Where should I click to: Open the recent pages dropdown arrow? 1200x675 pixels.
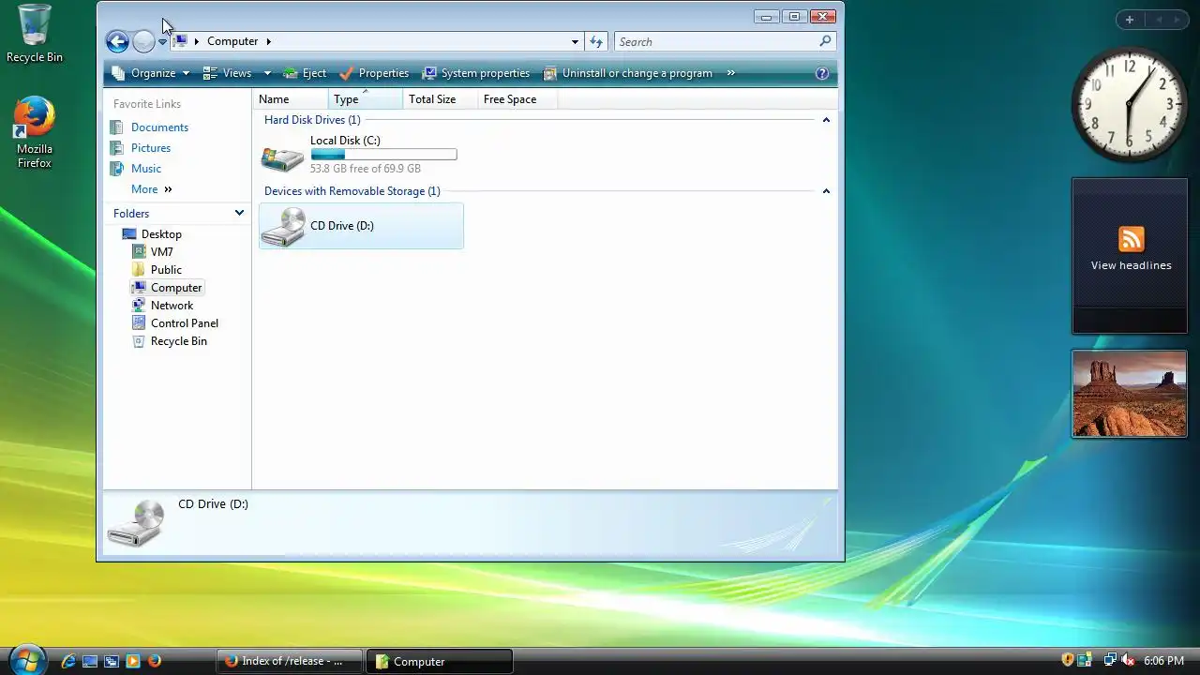pos(162,42)
